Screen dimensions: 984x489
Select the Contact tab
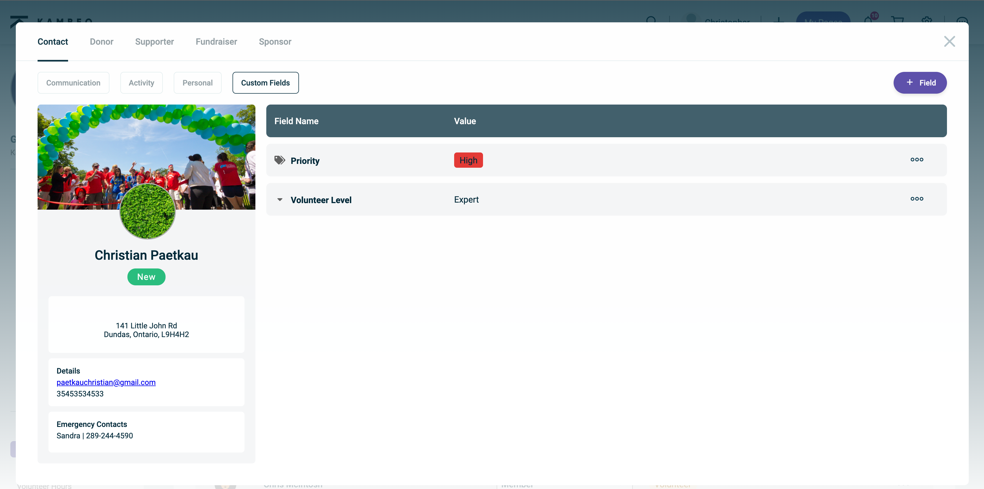click(53, 42)
